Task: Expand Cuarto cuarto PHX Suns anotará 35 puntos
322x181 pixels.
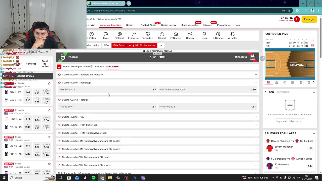Action: coord(256,165)
